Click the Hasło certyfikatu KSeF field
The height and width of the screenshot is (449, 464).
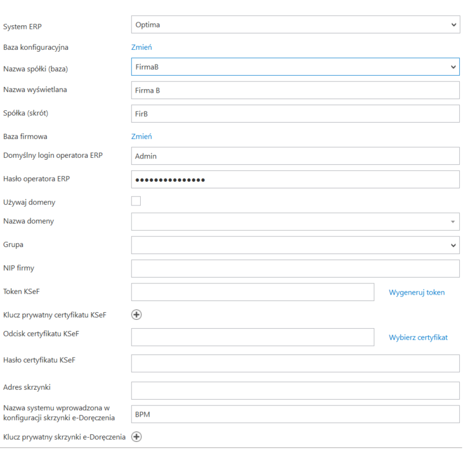(295, 364)
